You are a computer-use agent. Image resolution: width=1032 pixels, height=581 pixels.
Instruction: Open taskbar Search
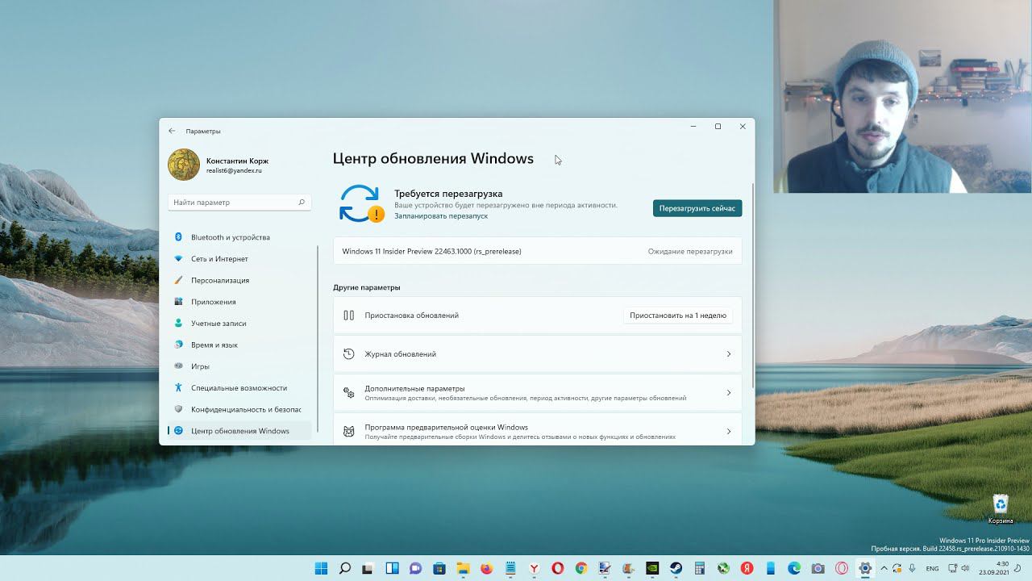point(345,568)
